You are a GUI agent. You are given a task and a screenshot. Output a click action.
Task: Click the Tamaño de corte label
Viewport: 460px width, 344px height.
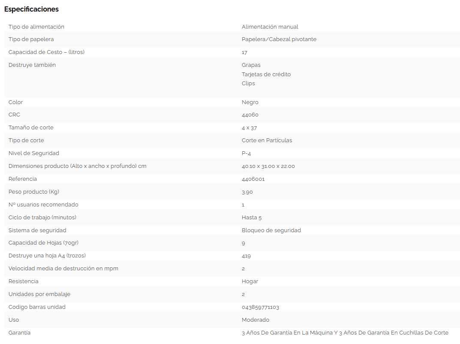click(x=31, y=128)
